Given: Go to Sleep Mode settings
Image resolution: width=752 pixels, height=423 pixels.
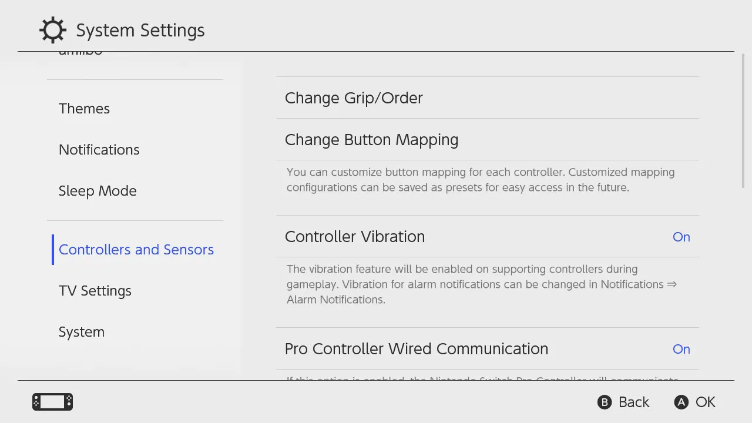Looking at the screenshot, I should click(x=98, y=191).
